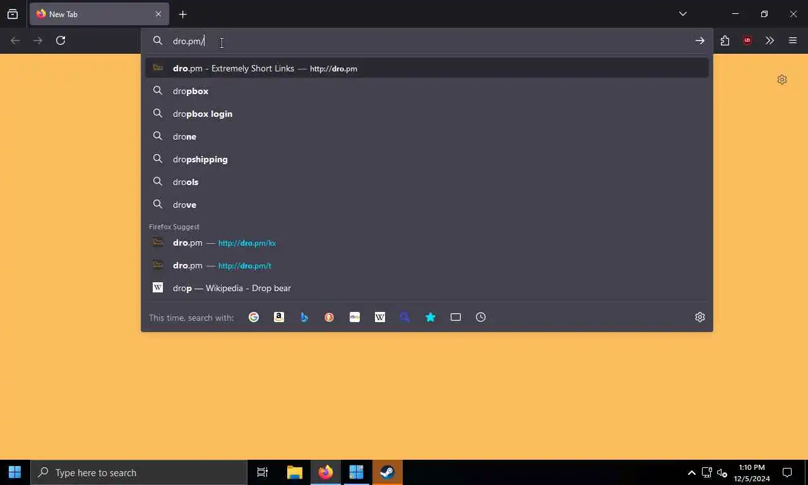Open search settings gear in dropdown
This screenshot has width=808, height=485.
(x=700, y=317)
